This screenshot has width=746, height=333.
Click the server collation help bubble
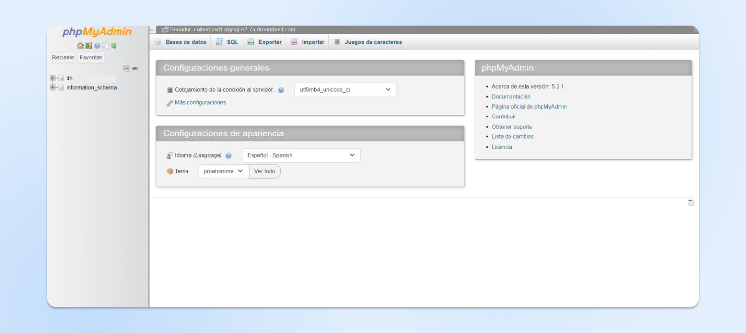pyautogui.click(x=281, y=90)
